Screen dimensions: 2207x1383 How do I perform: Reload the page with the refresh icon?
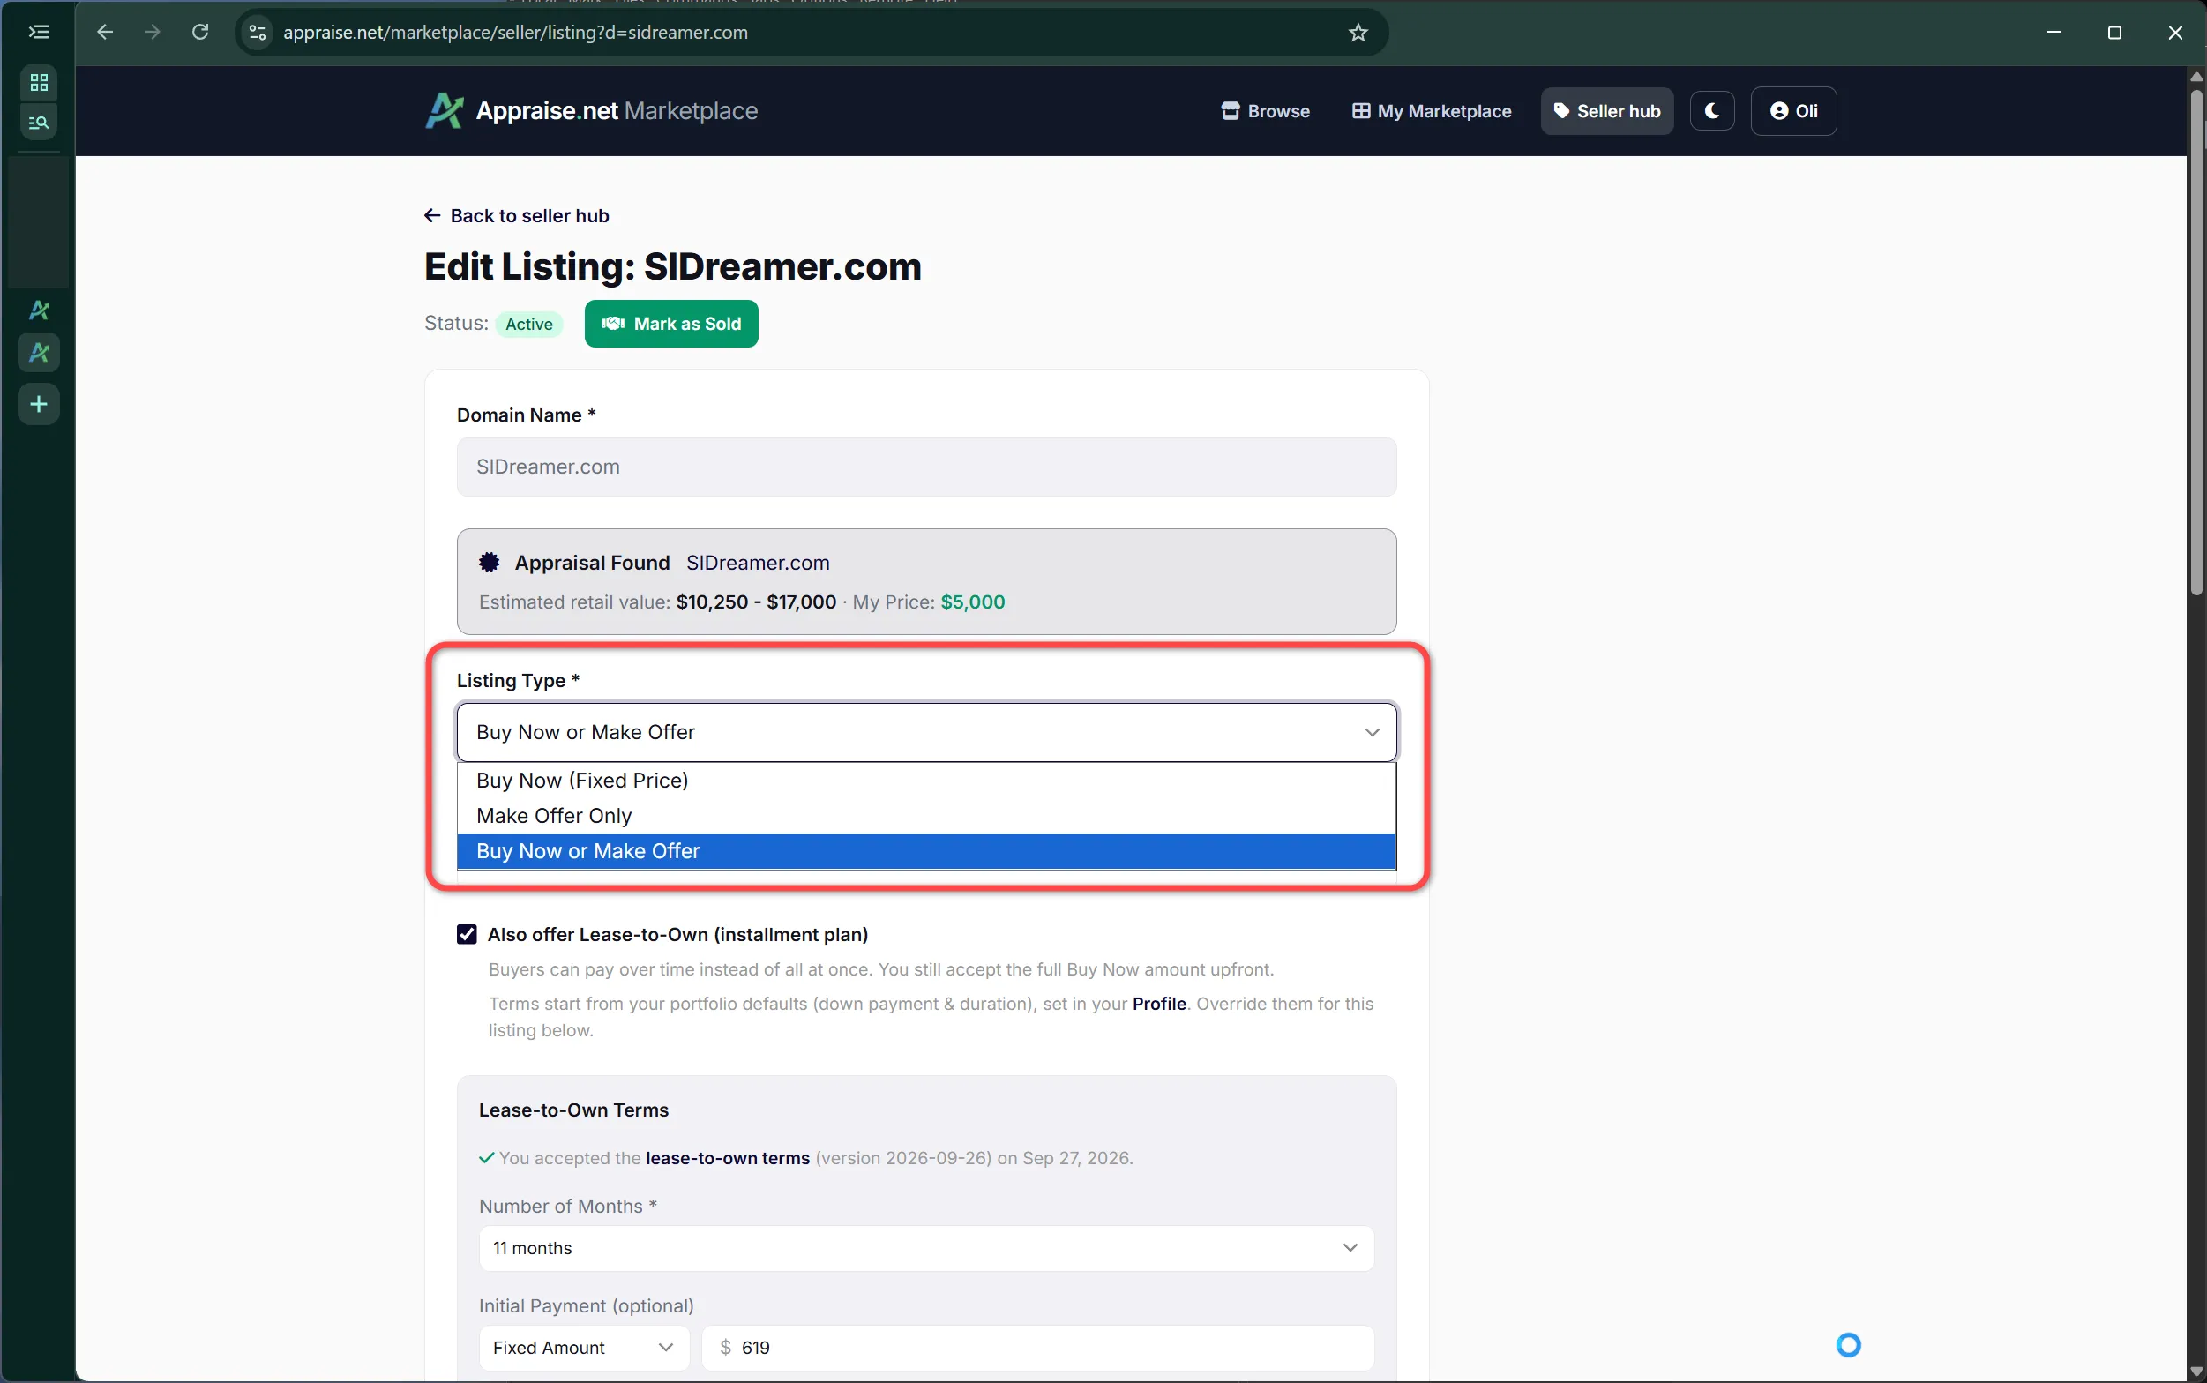click(200, 32)
